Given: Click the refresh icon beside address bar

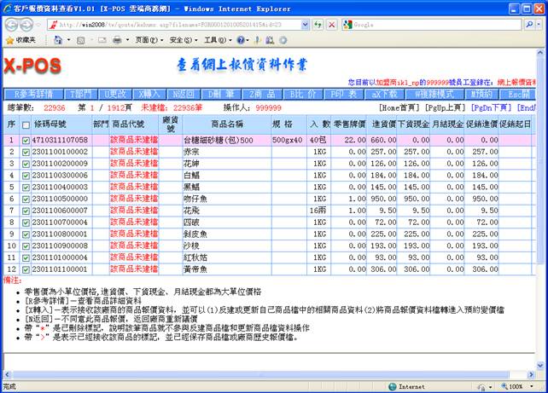Looking at the screenshot, I should [x=318, y=26].
